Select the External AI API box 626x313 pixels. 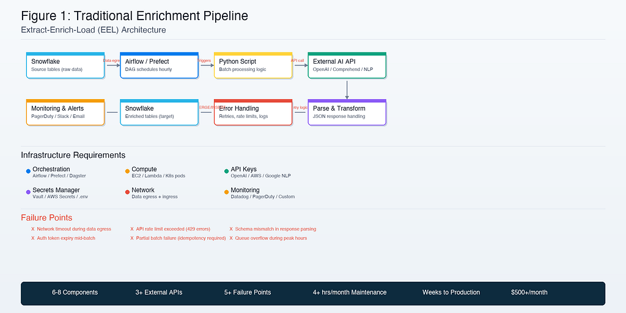[x=347, y=65]
